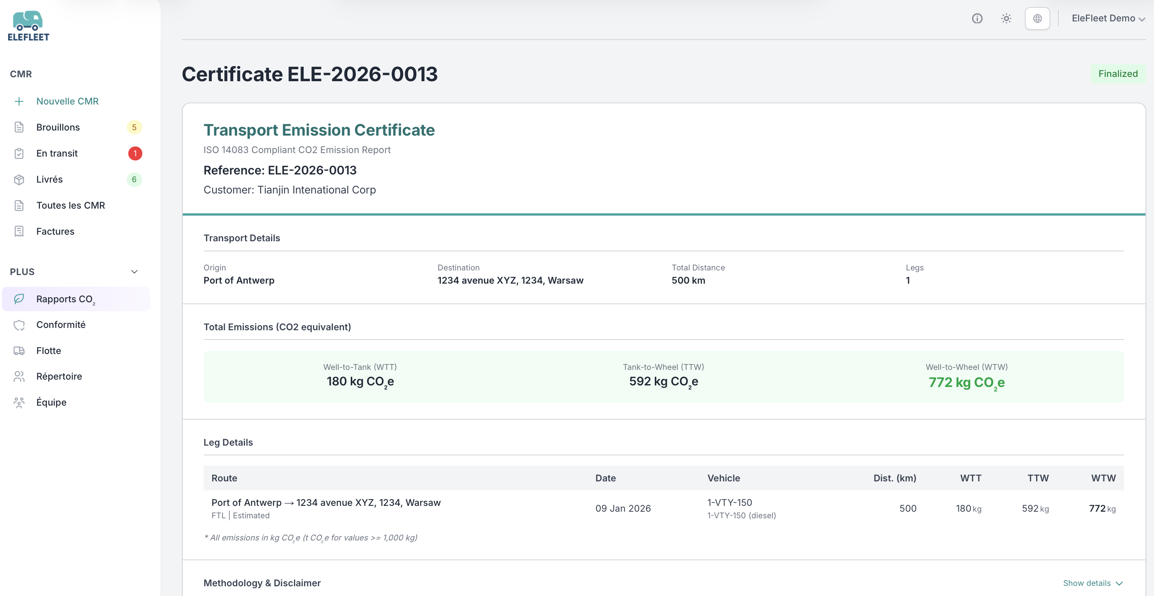Open Brouillons drafts menu item

coord(58,127)
